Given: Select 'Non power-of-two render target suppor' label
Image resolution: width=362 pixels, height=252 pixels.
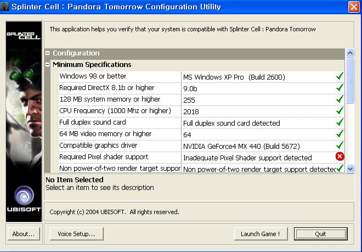Looking at the screenshot, I should coord(120,169).
